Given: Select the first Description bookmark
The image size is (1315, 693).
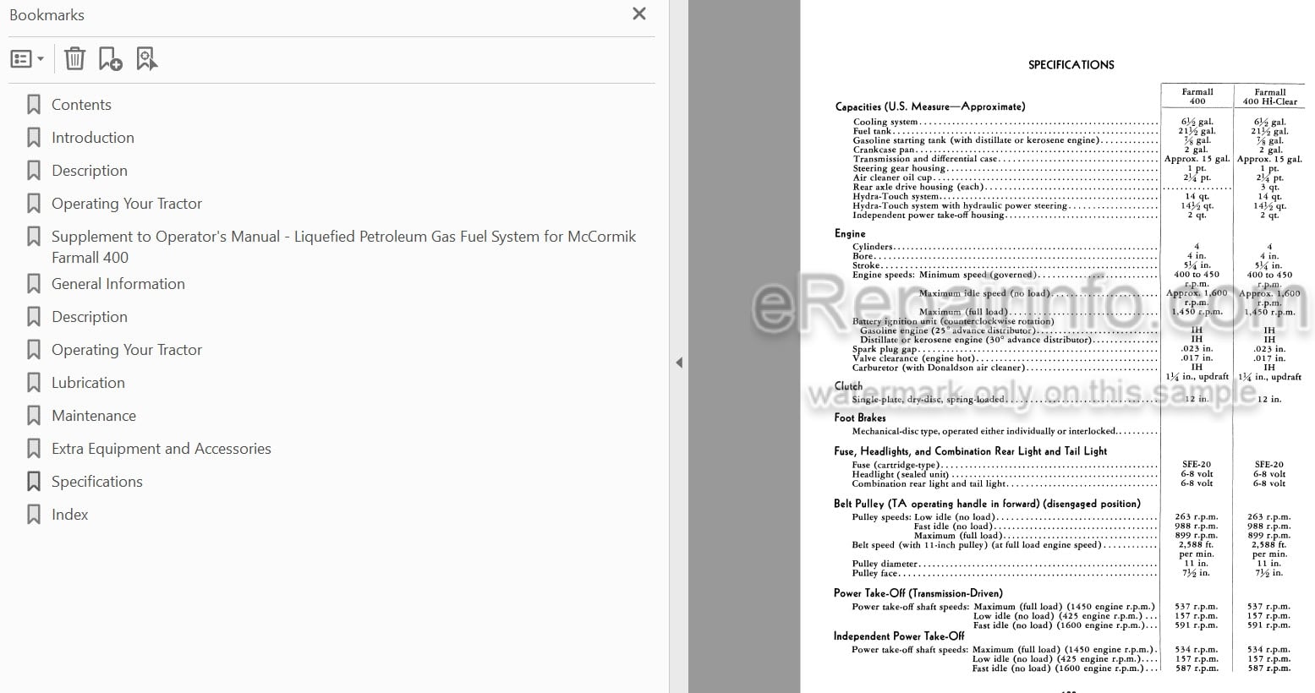Looking at the screenshot, I should 90,171.
